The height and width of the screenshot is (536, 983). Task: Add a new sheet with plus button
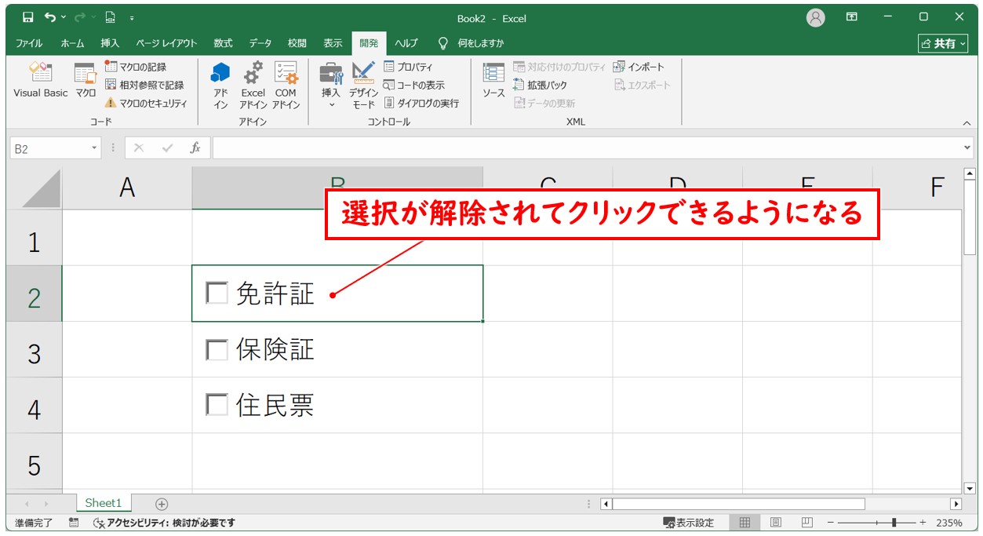162,504
